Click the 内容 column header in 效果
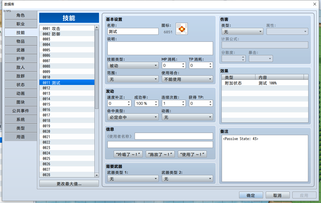 click(x=280, y=77)
